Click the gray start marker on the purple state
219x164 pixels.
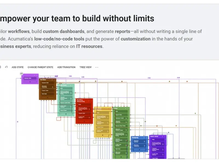click(x=21, y=73)
